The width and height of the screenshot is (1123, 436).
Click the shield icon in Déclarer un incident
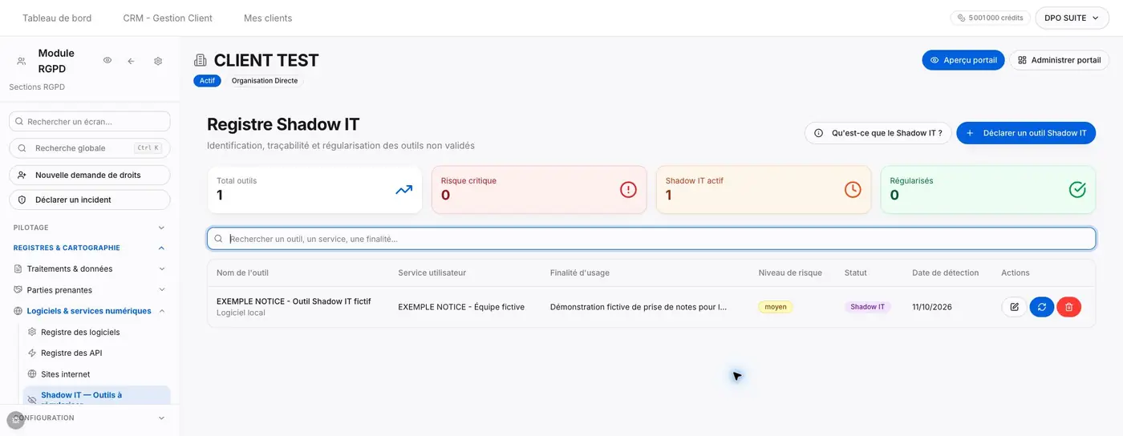[22, 200]
